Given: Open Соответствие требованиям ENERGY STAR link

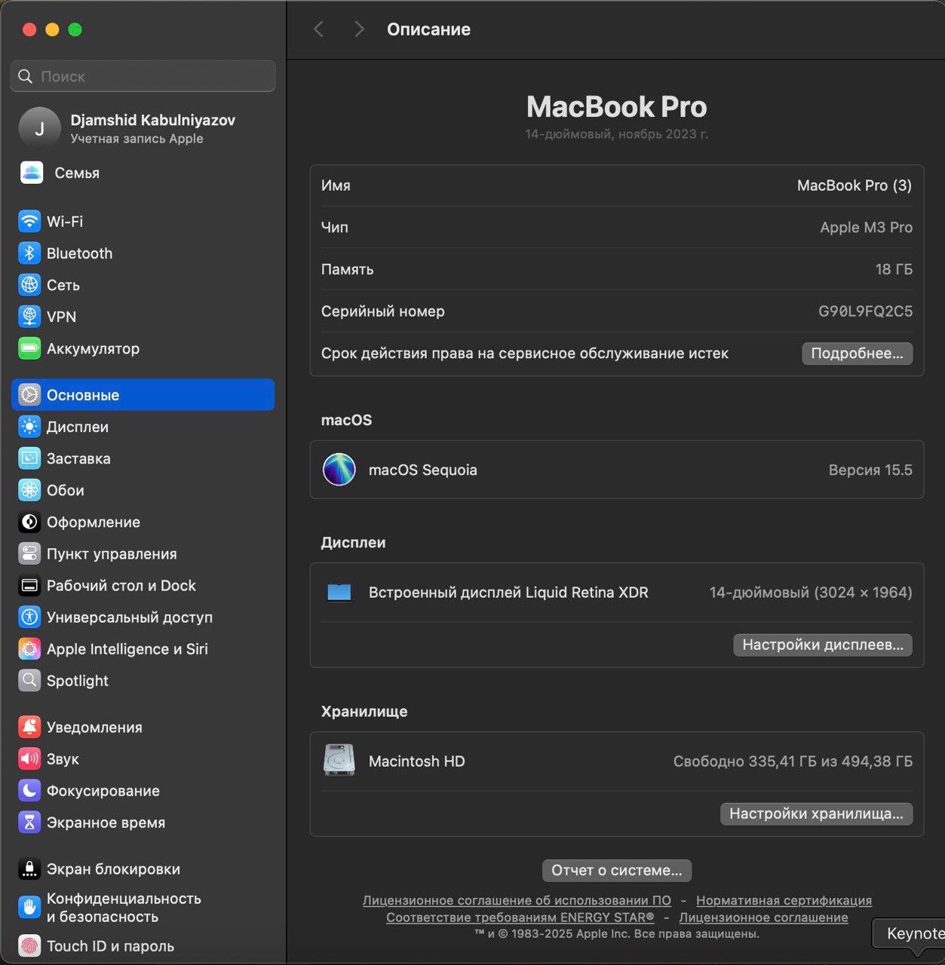Looking at the screenshot, I should coord(520,918).
